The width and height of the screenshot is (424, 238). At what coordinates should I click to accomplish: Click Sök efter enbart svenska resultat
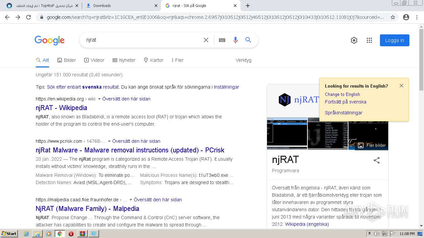83,87
